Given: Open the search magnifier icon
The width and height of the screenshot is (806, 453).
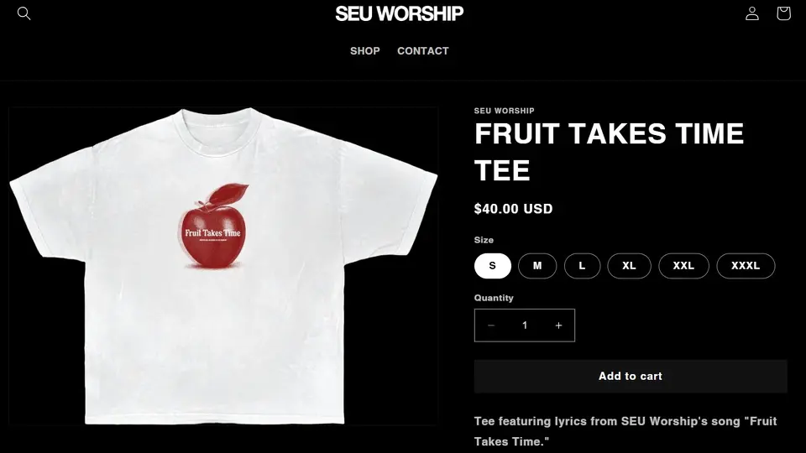Looking at the screenshot, I should click(24, 13).
